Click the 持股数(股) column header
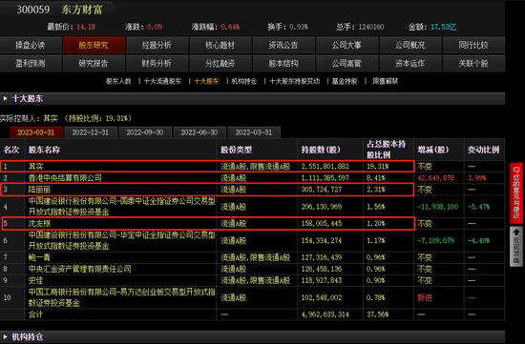Viewport: 525px width, 344px height. (x=321, y=150)
